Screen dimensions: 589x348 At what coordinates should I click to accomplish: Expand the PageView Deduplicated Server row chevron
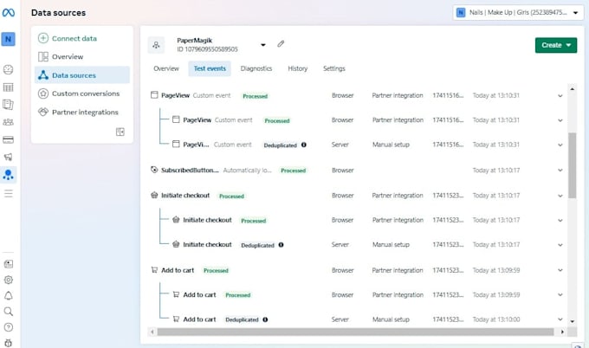point(560,145)
